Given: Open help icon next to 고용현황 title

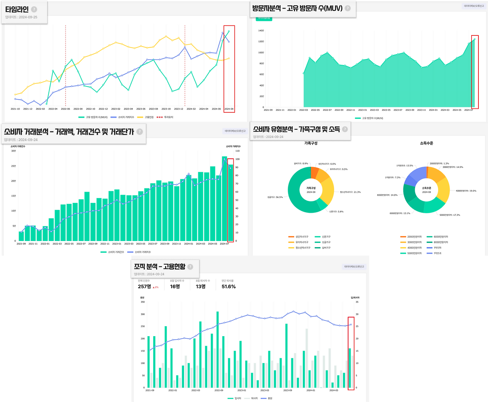Looking at the screenshot, I should point(190,267).
